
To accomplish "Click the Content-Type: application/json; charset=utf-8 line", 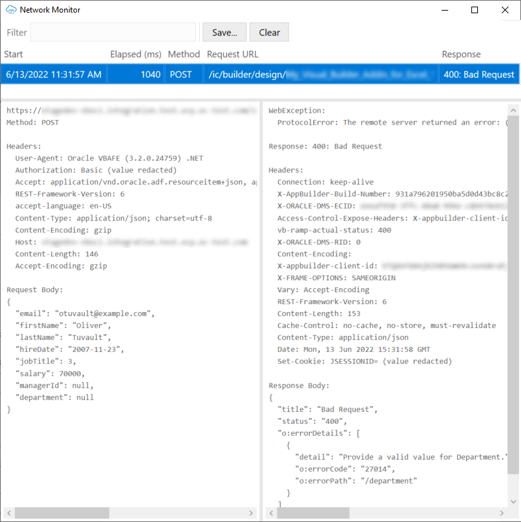I will point(113,218).
